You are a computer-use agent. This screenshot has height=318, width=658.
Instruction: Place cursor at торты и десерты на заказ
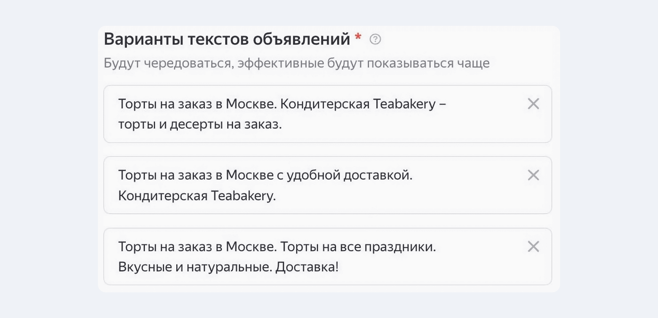[x=200, y=124]
